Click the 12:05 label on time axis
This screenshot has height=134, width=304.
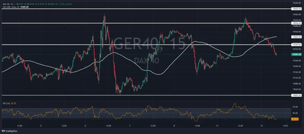tap(285, 126)
